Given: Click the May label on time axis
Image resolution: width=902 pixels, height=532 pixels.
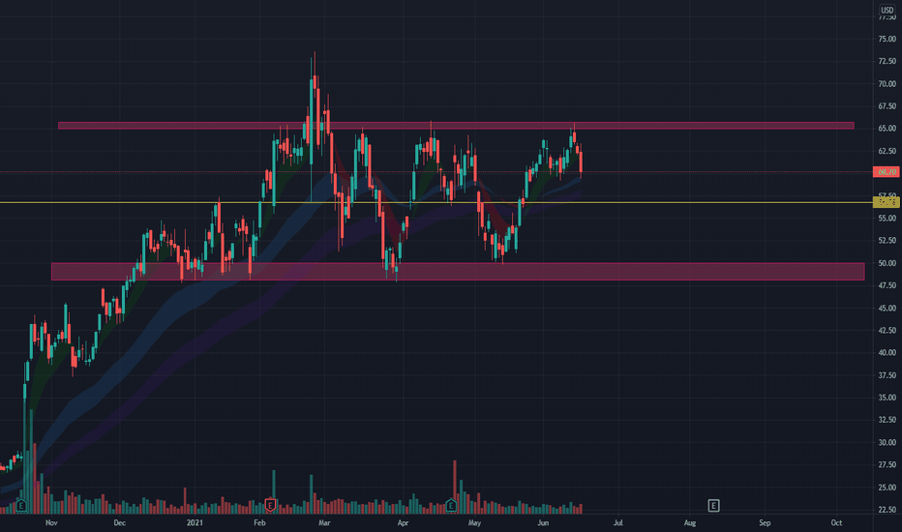Looking at the screenshot, I should tap(474, 523).
